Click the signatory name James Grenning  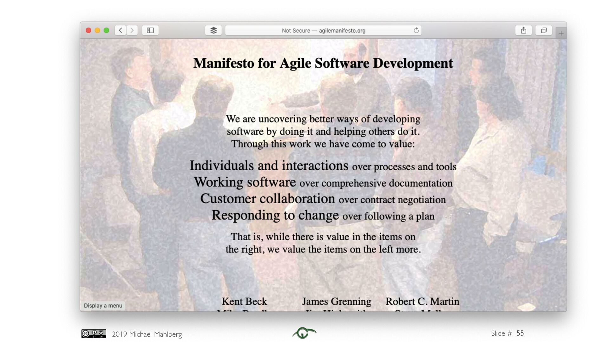coord(337,301)
